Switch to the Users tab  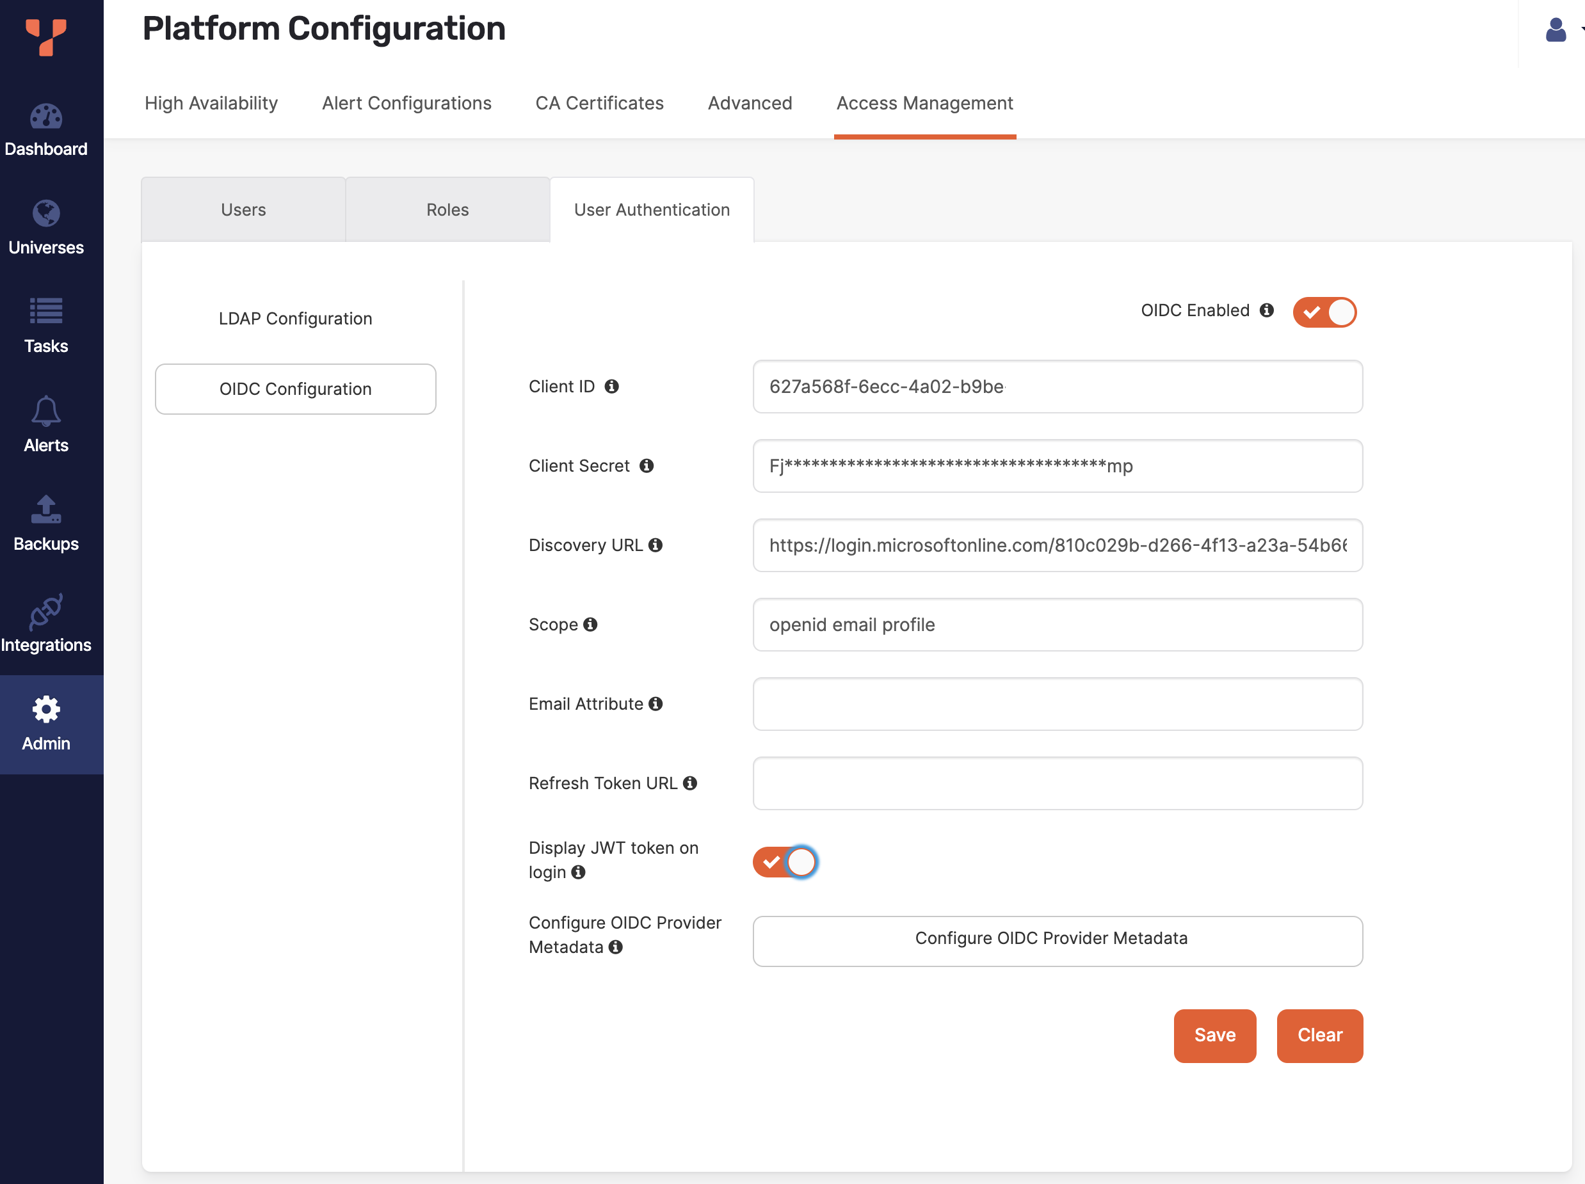click(x=243, y=209)
